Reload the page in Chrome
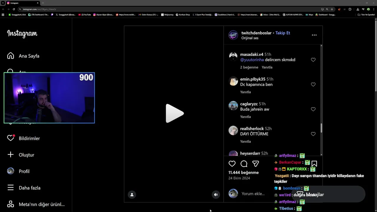377x212 pixels. [x=14, y=9]
